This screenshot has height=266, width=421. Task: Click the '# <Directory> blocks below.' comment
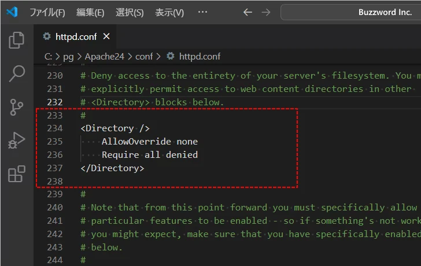pyautogui.click(x=152, y=102)
